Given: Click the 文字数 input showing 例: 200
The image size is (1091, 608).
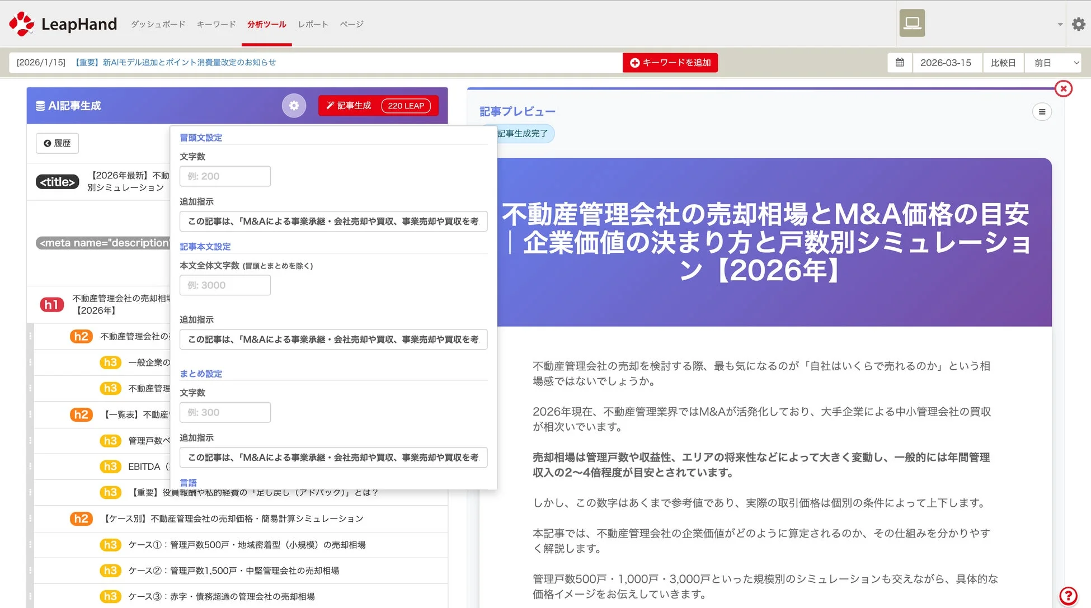Looking at the screenshot, I should coord(224,176).
